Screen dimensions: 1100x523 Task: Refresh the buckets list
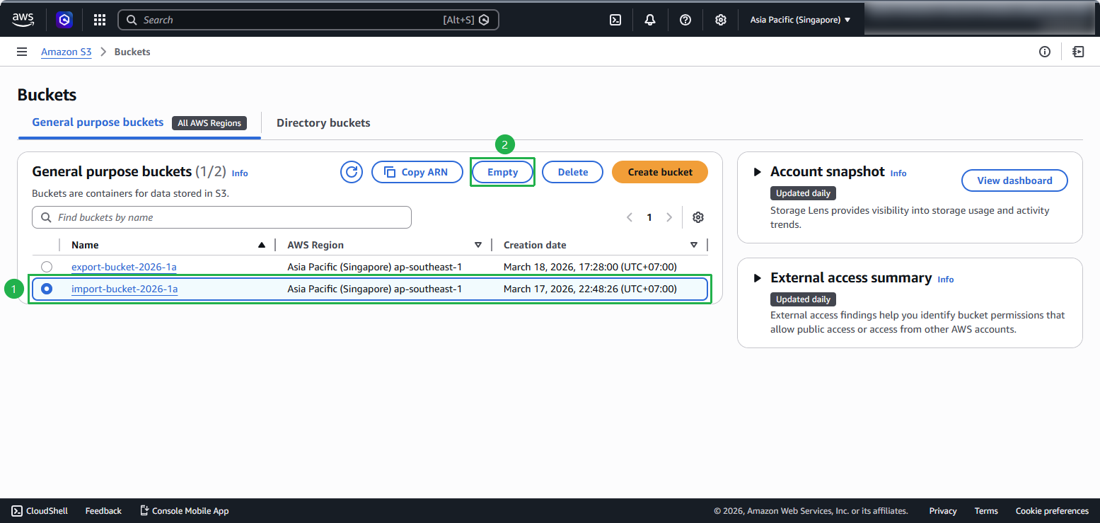[x=352, y=172]
